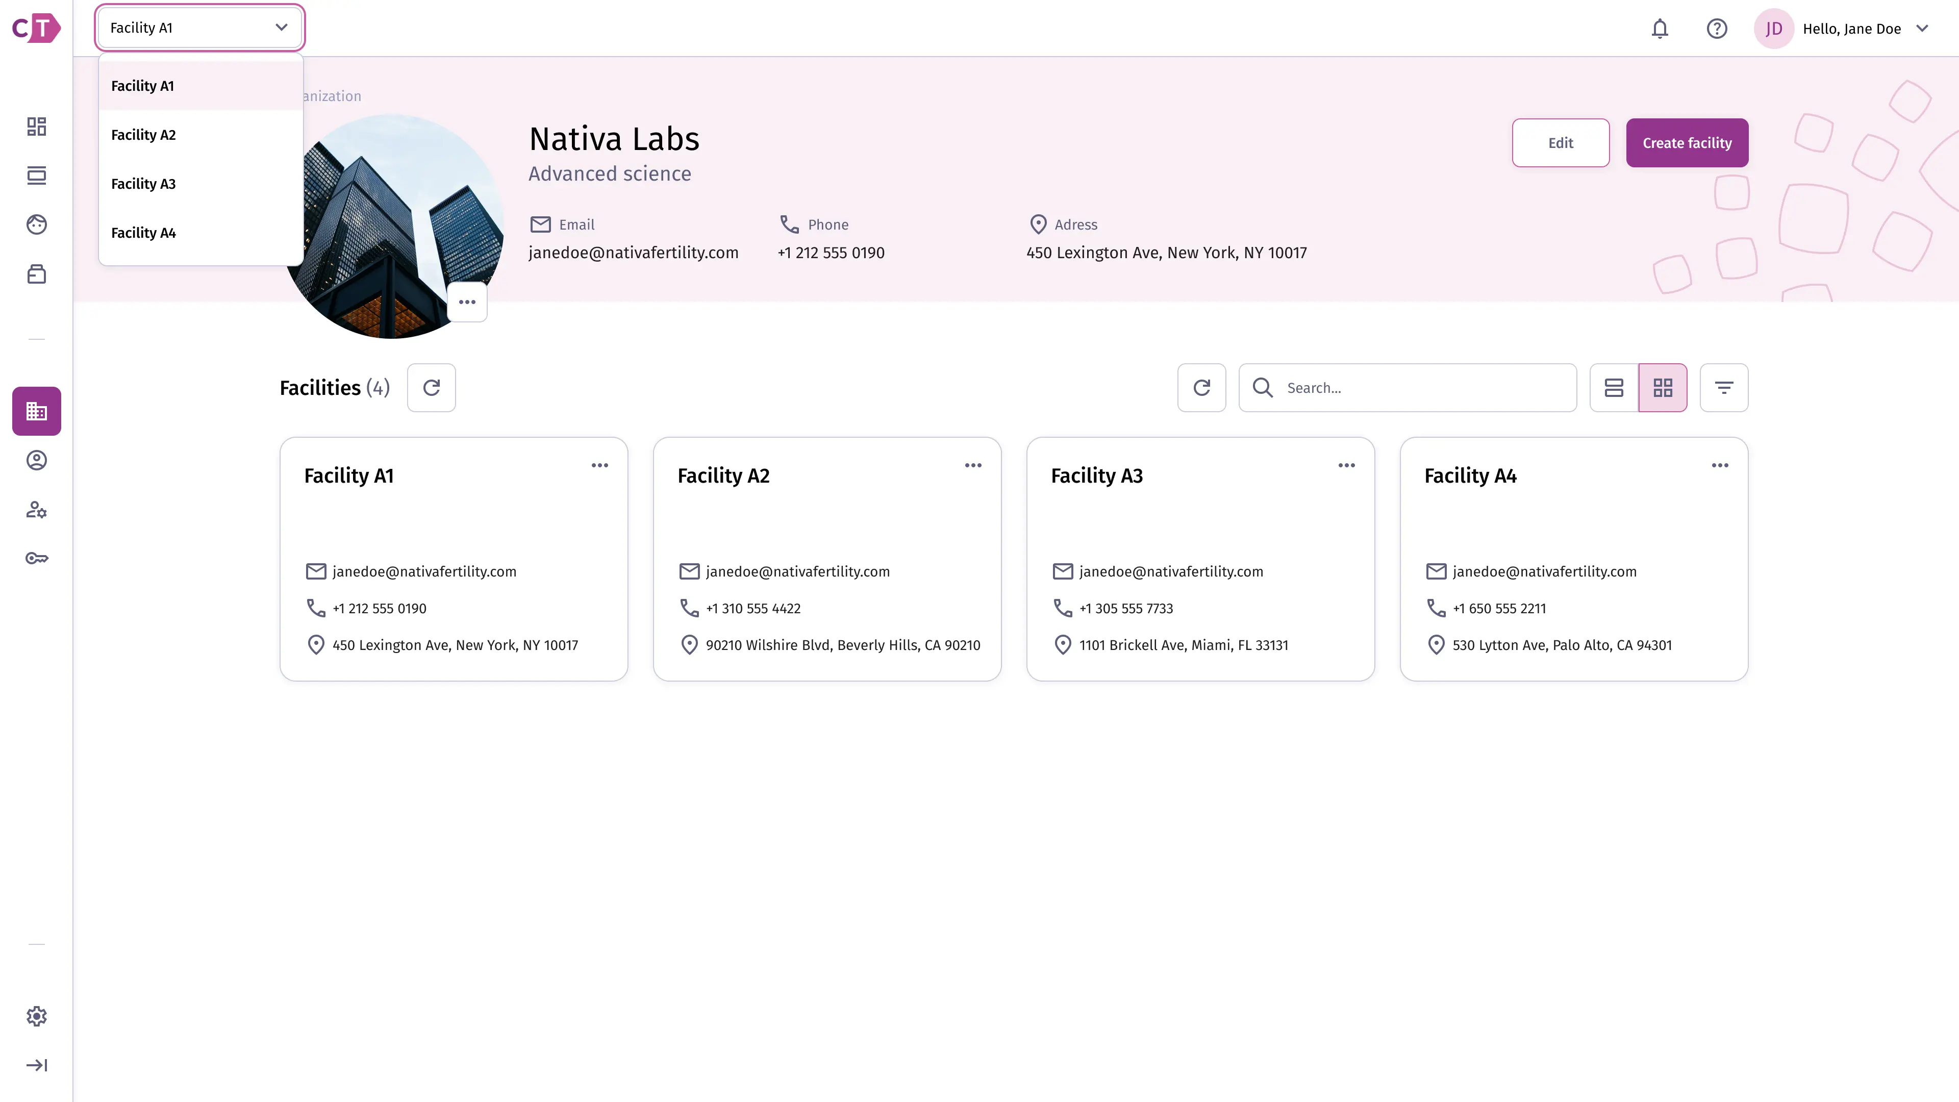The width and height of the screenshot is (1959, 1102).
Task: Click the CT logo in the corner
Action: pos(36,28)
